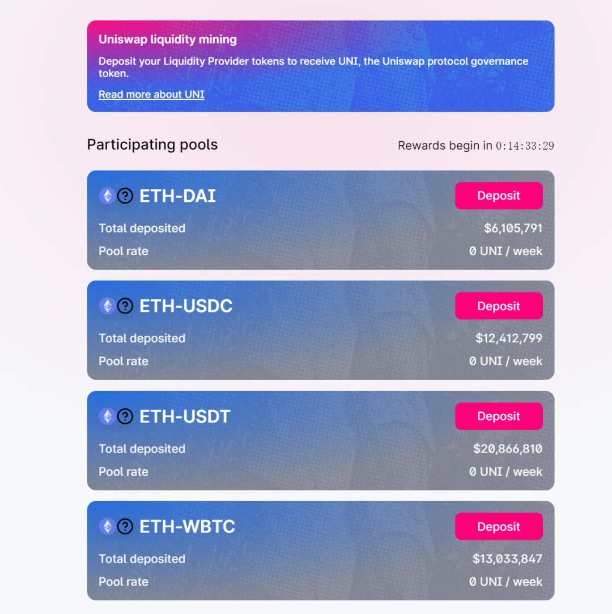Click the unknown token icon beside ETH-WBTC
The image size is (612, 614).
coord(125,526)
